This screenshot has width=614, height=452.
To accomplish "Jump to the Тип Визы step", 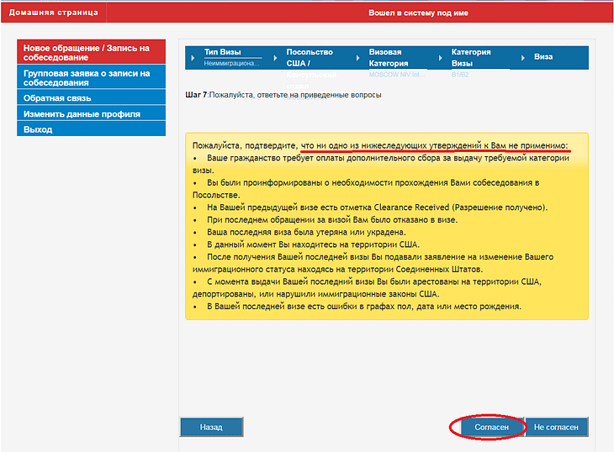I will (x=223, y=52).
